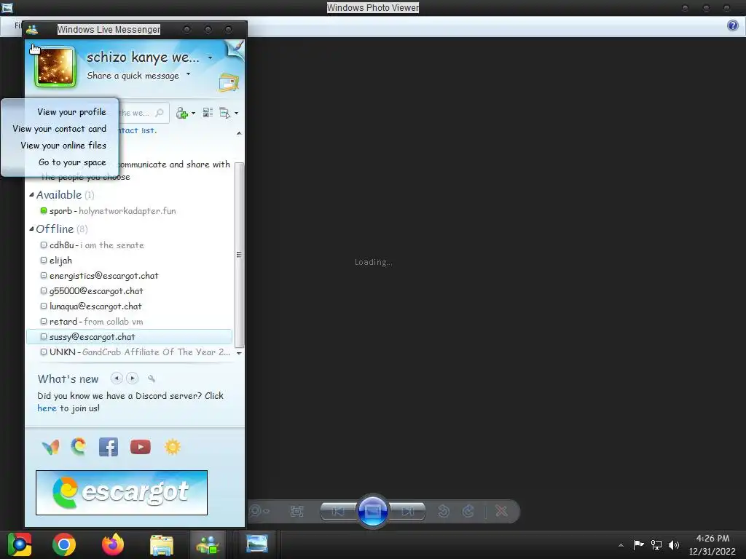
Task: Open the Escargot snail tab icon
Action: point(79,447)
